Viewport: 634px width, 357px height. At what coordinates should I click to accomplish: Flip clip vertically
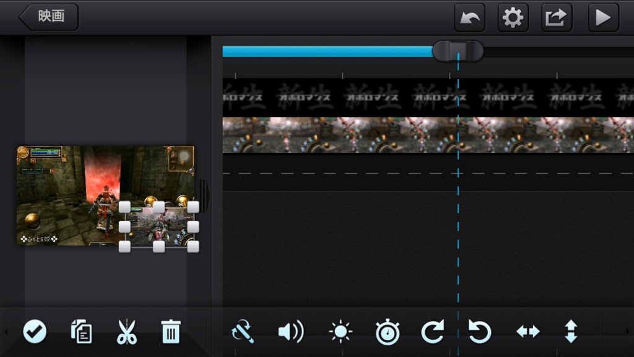[571, 332]
